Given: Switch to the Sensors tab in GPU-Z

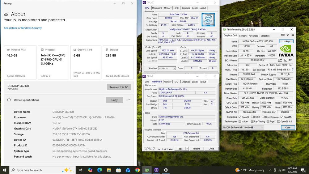Looking at the screenshot, I should click(243, 36).
